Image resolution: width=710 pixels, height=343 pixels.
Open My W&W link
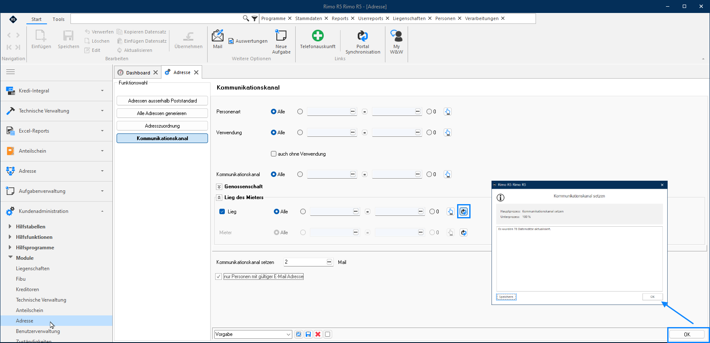click(x=396, y=41)
